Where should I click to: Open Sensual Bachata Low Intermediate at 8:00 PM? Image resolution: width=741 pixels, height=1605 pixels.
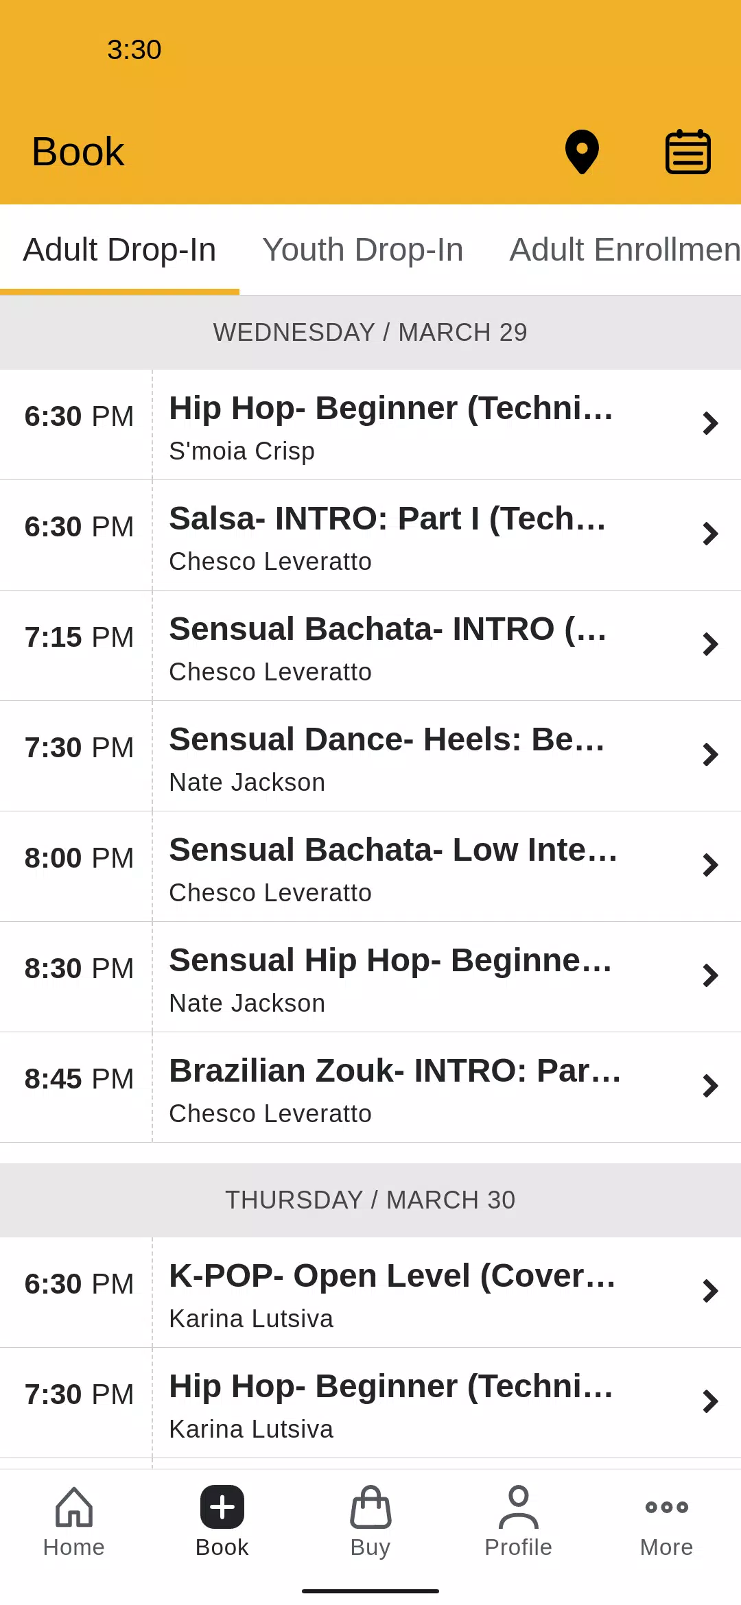click(x=370, y=867)
